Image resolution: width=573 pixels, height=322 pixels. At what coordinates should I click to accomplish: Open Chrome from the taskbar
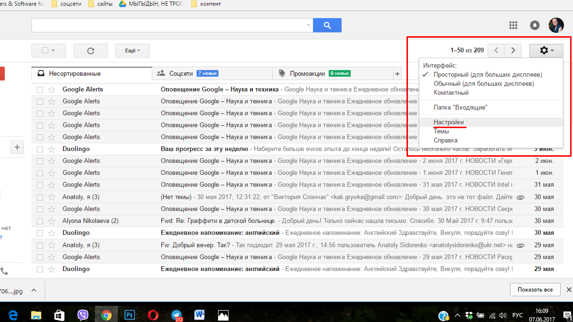tap(106, 315)
